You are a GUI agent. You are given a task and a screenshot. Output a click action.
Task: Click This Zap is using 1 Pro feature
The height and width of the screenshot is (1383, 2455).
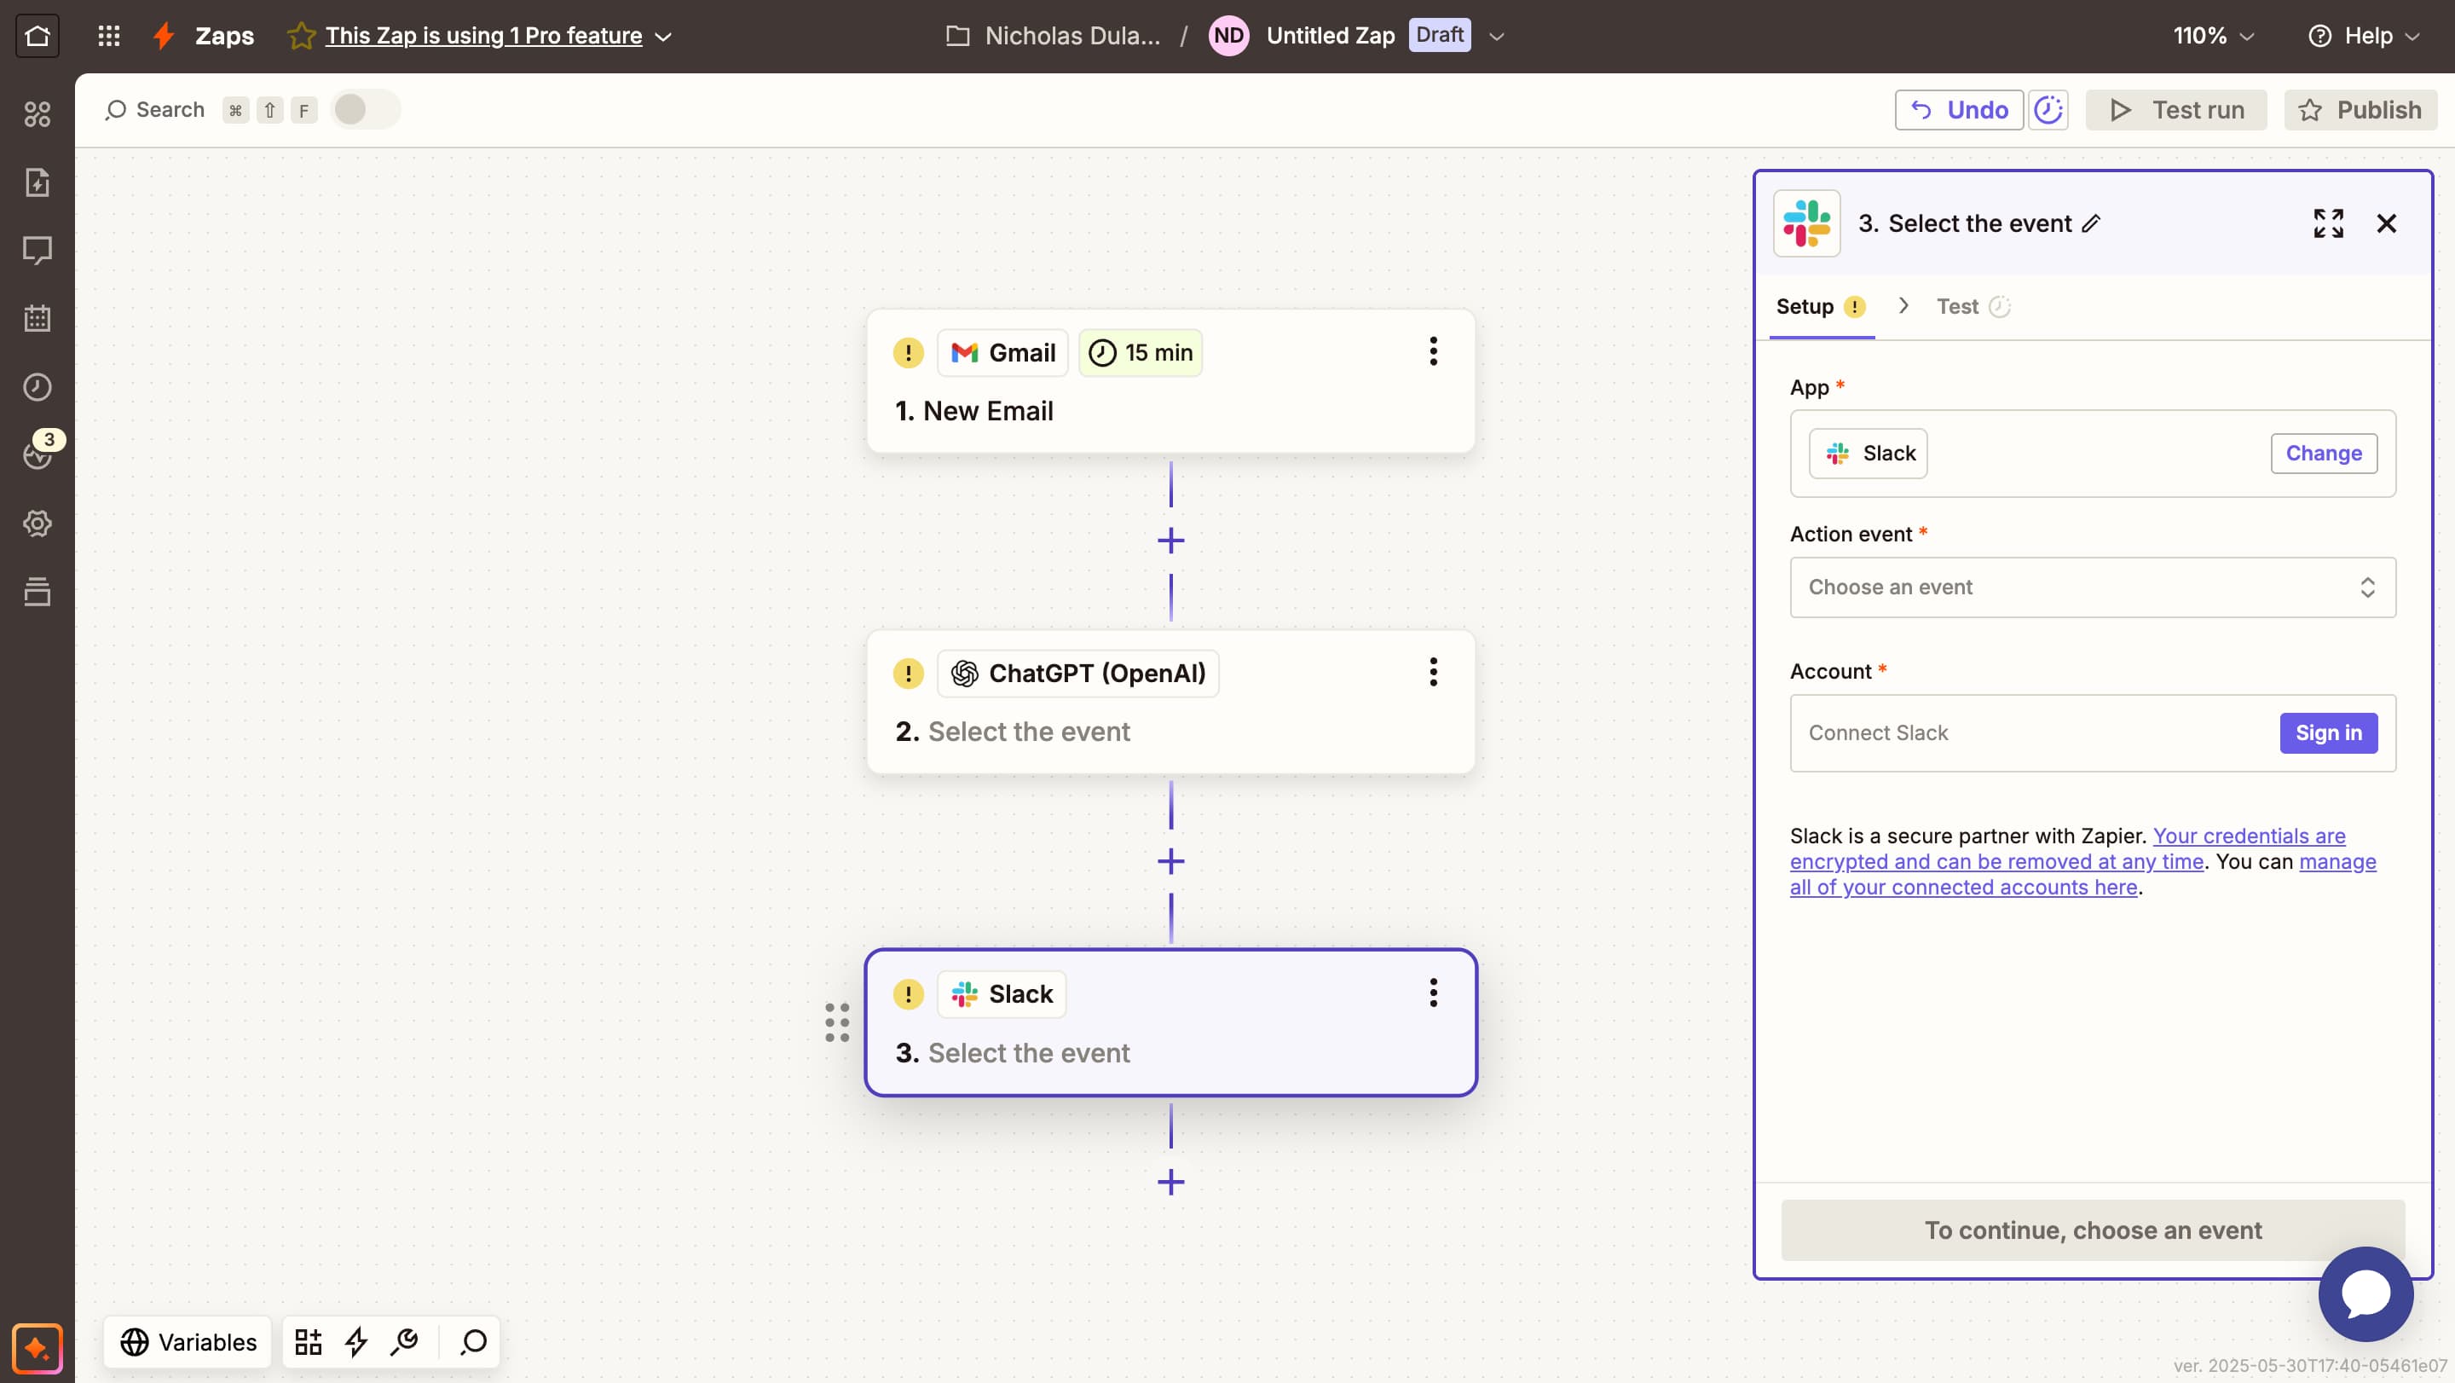tap(483, 36)
